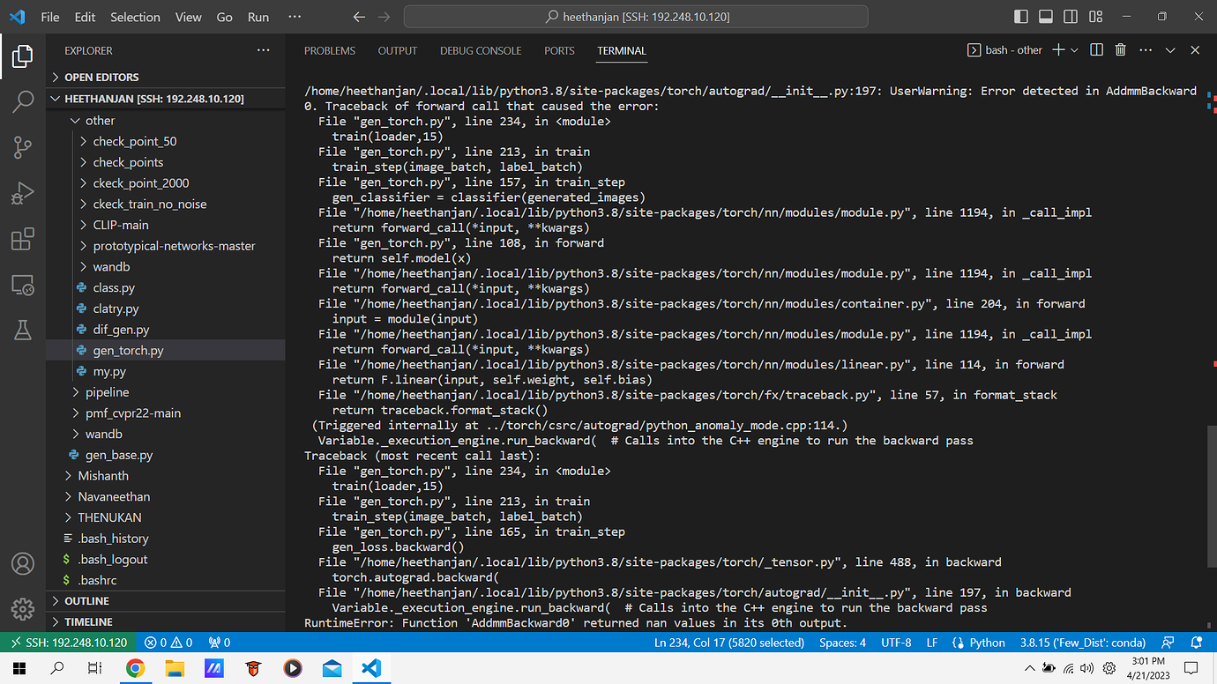Open the new terminal launch profile dropdown

click(1074, 50)
